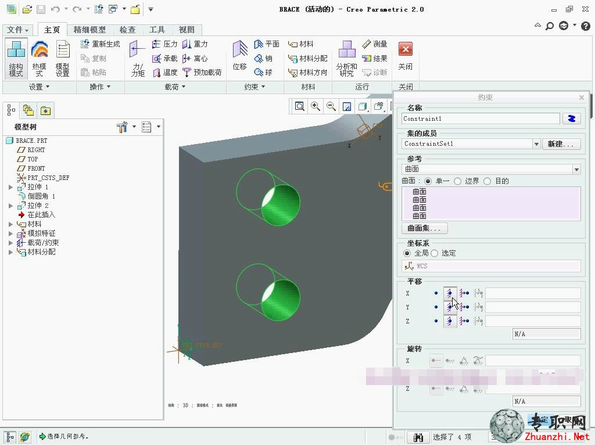Open the ConstraintSet1 set member dropdown
Image resolution: width=595 pixels, height=446 pixels.
click(x=536, y=144)
